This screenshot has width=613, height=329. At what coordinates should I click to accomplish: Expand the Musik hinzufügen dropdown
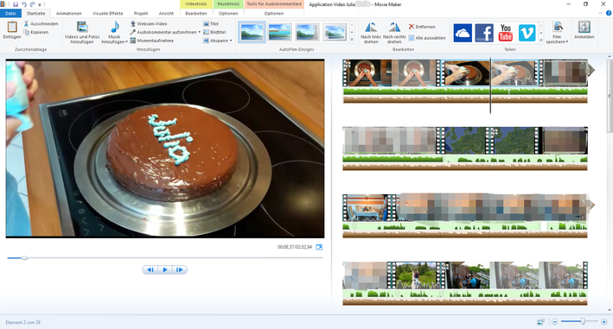click(126, 41)
